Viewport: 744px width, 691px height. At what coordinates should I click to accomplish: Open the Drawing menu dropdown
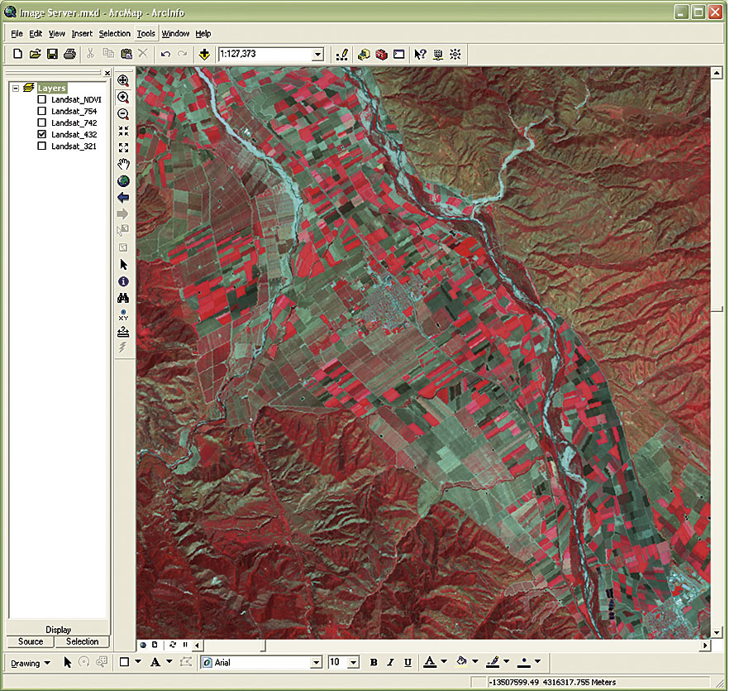click(x=30, y=663)
